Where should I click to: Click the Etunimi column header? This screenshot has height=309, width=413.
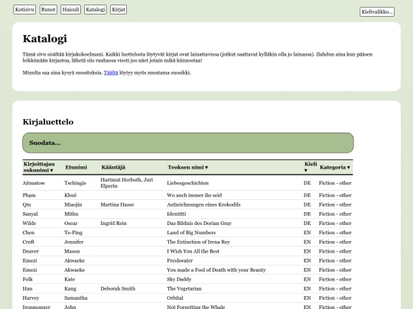click(76, 167)
